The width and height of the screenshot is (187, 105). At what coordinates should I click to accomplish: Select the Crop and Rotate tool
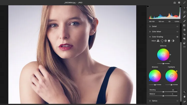(x=184, y=12)
